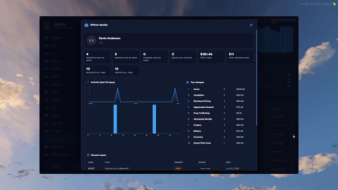Image resolution: width=338 pixels, height=190 pixels.
Task: Click the Total Fines stat card
Action: pos(211,57)
